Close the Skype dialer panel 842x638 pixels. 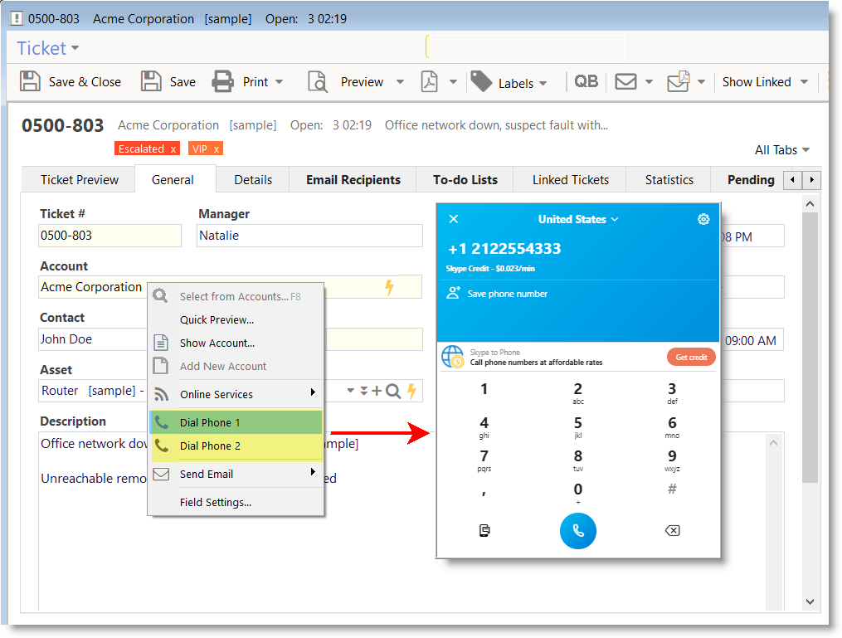pyautogui.click(x=453, y=219)
